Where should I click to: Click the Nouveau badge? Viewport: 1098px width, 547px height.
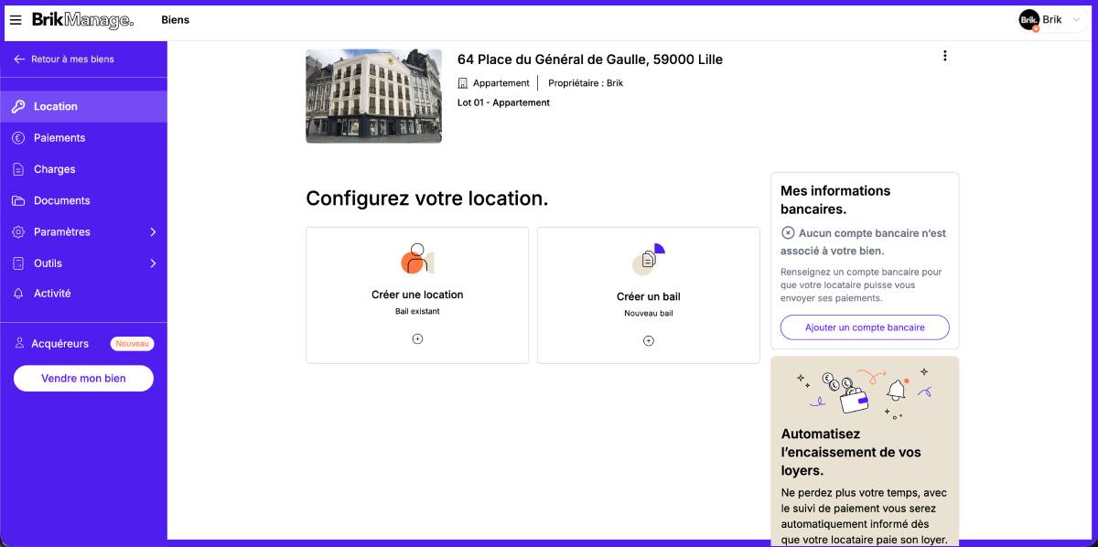pos(133,344)
